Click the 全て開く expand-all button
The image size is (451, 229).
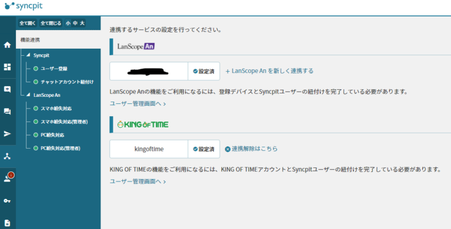pos(28,23)
